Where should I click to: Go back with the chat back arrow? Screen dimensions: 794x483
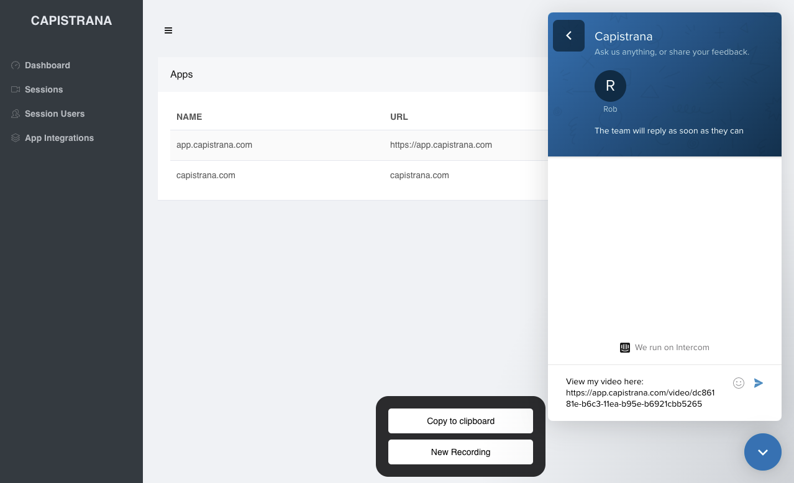point(568,35)
